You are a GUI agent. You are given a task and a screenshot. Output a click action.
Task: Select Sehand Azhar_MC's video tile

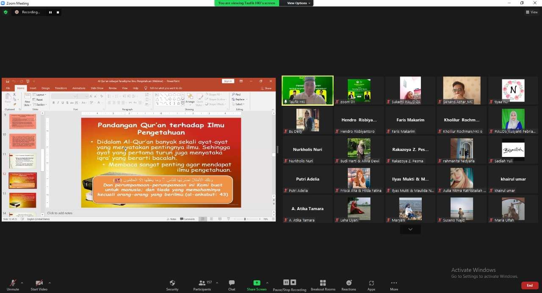[462, 90]
